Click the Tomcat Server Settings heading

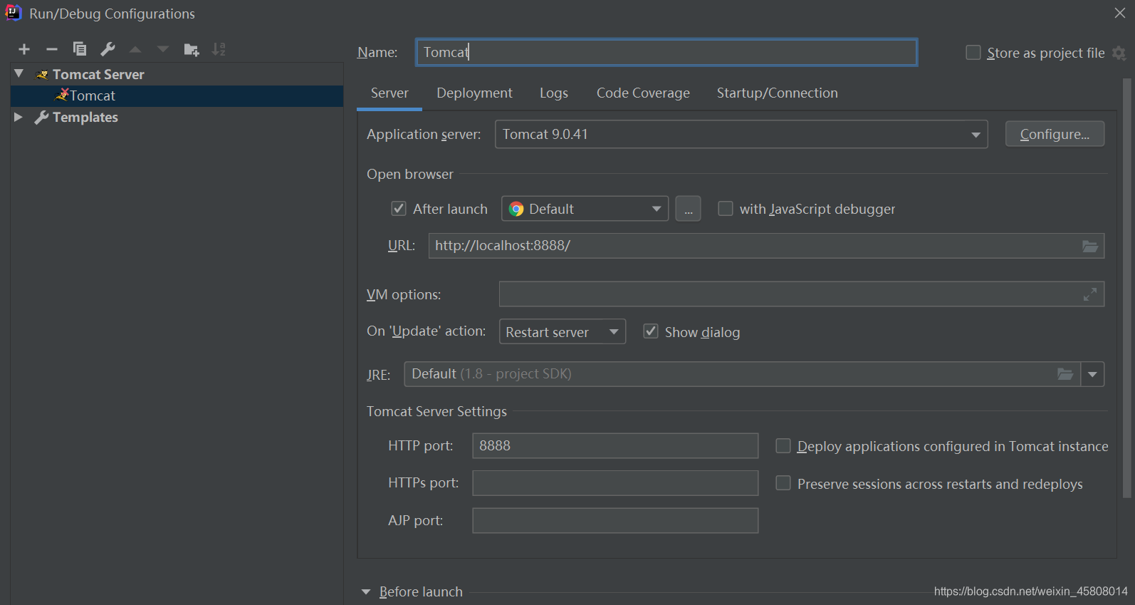[436, 411]
